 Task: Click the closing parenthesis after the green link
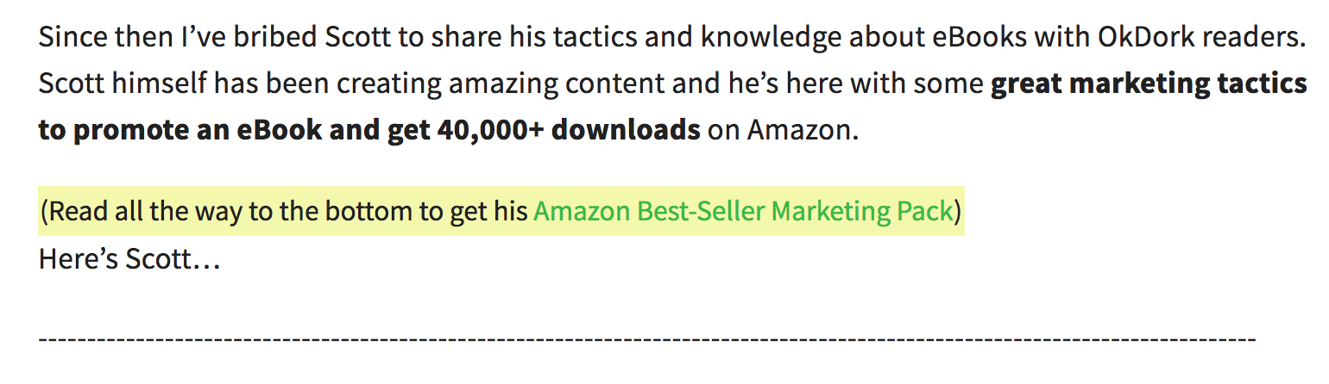956,211
